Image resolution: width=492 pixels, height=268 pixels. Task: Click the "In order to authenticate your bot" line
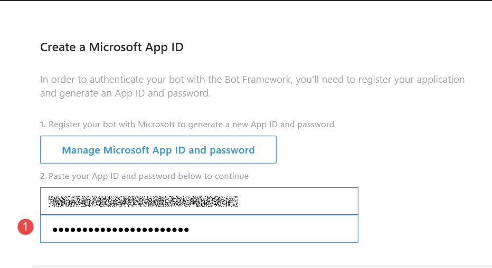252,80
